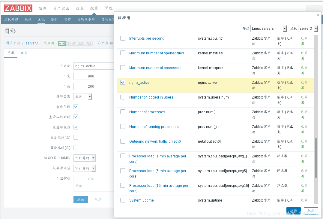Check the Number of processes checkbox
The image size is (323, 219).
(x=123, y=112)
